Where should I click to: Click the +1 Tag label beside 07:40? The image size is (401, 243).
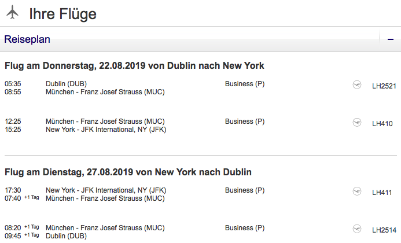tap(31, 198)
